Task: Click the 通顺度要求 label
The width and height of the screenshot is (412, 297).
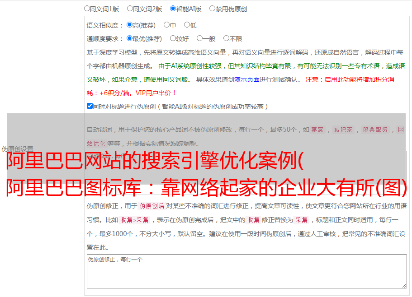Action: tap(105, 39)
